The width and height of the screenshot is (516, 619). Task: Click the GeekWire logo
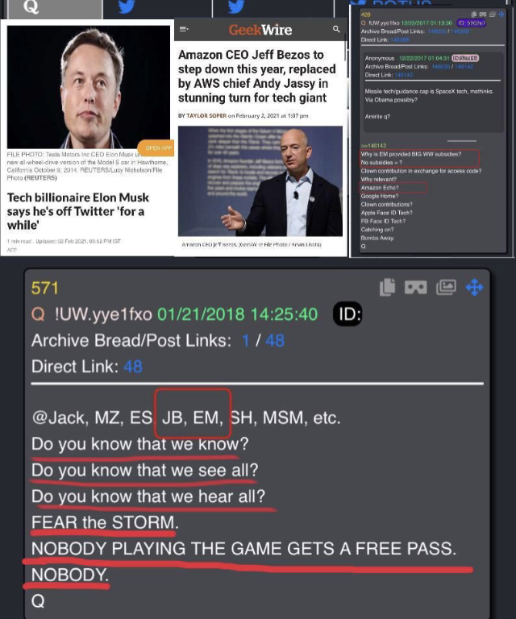(260, 30)
